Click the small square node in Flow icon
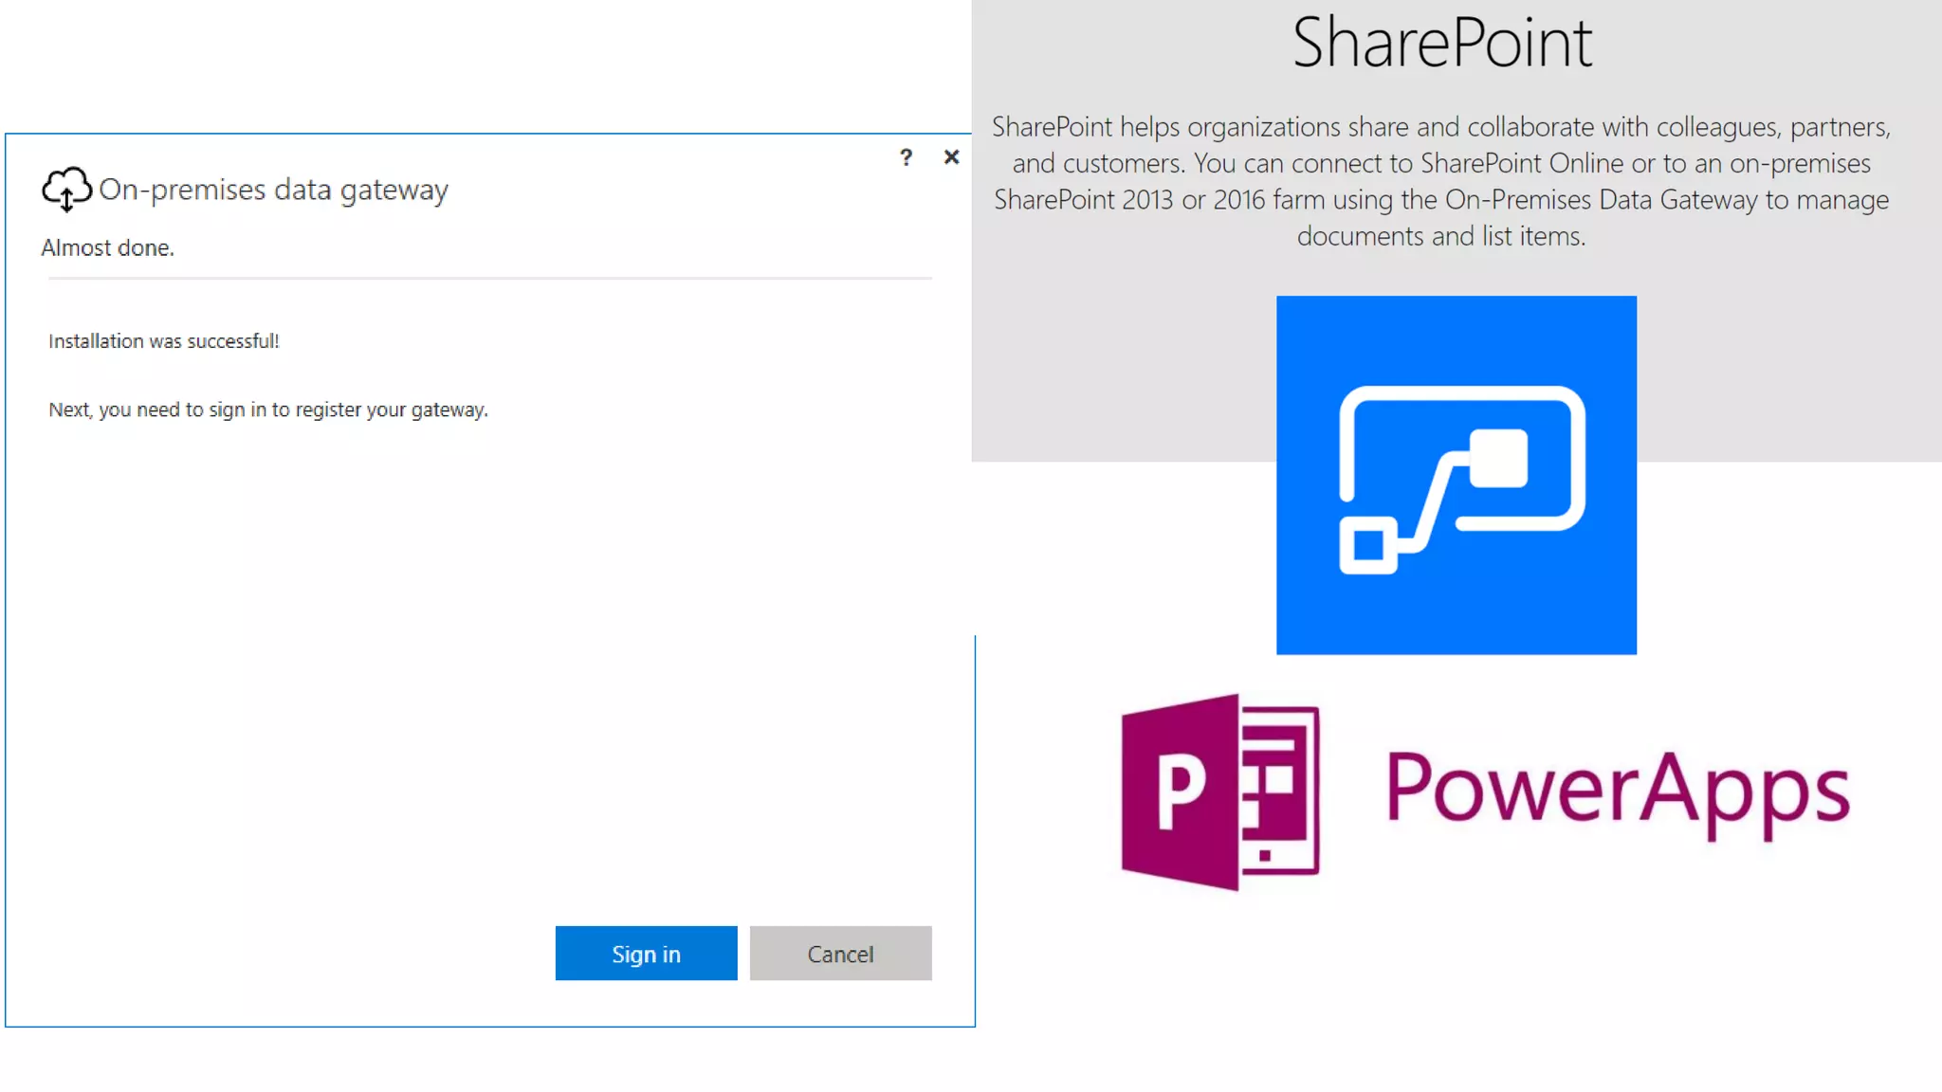 (x=1367, y=546)
